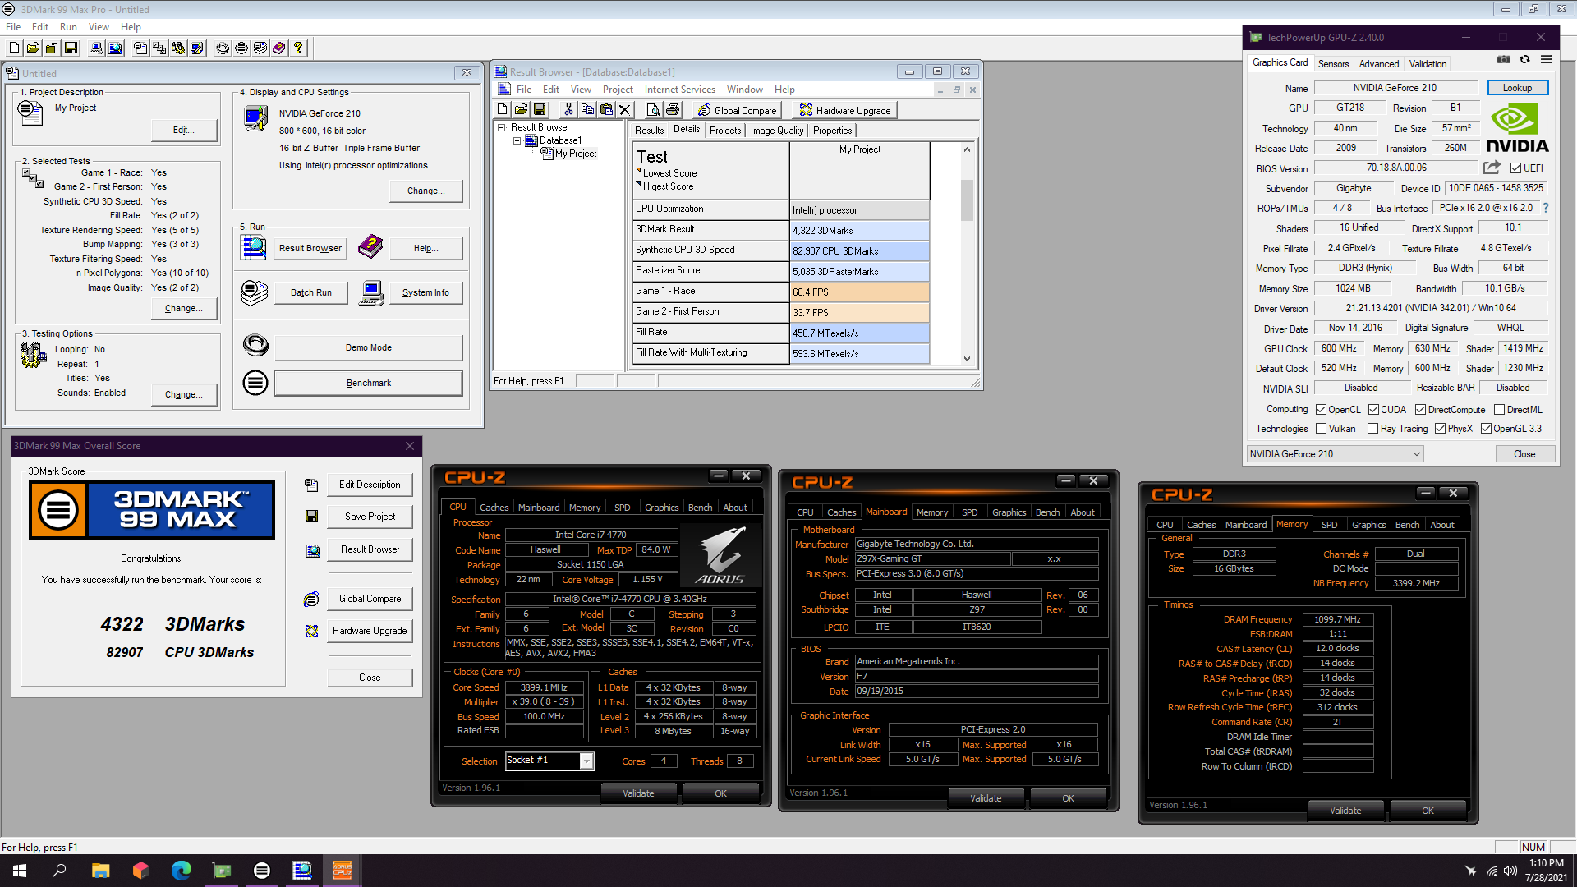This screenshot has width=1577, height=887.
Task: Click Save icon in Result Browser toolbar
Action: [540, 110]
